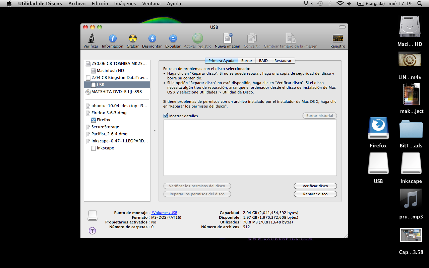
Task: Select the BitTorrent downloads folder desktop icon
Action: [411, 129]
